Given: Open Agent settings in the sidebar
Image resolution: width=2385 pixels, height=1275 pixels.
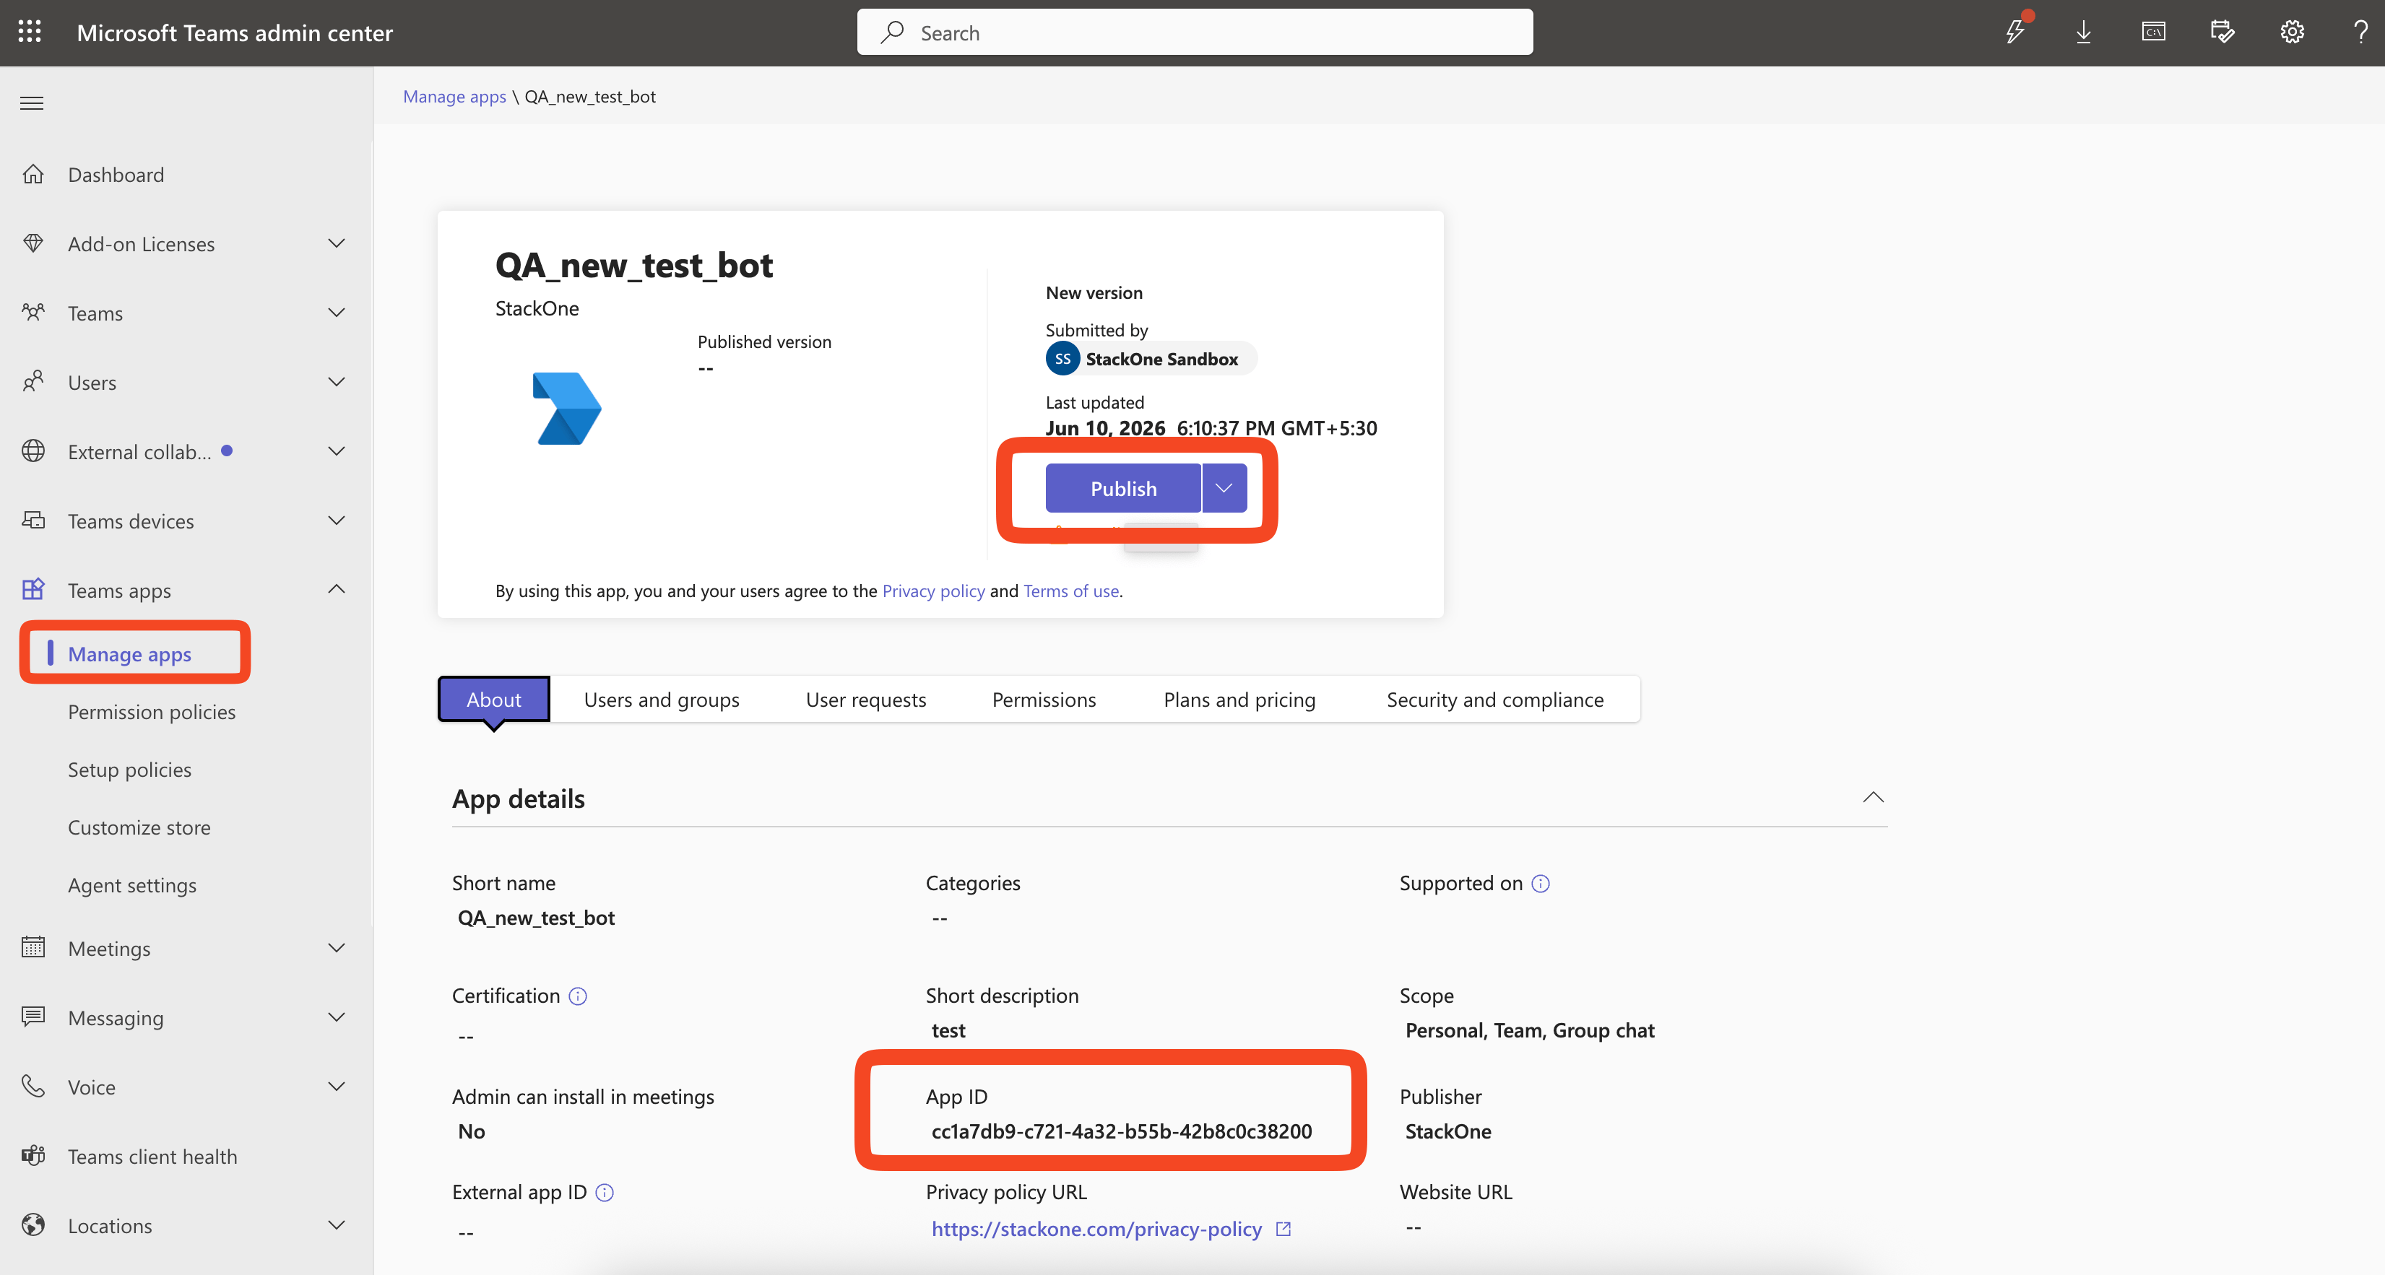Looking at the screenshot, I should (132, 885).
